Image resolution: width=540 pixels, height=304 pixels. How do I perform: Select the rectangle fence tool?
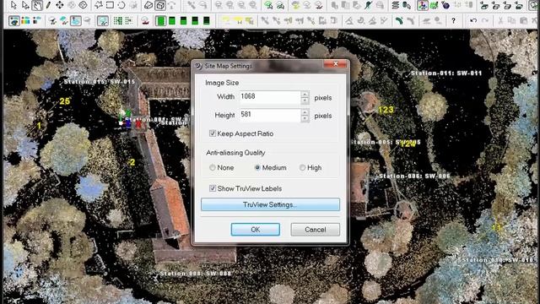pos(110,5)
